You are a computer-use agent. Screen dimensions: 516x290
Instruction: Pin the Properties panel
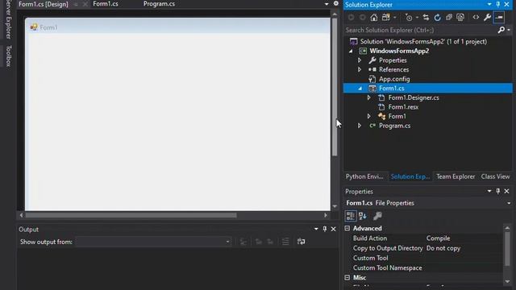pyautogui.click(x=498, y=191)
